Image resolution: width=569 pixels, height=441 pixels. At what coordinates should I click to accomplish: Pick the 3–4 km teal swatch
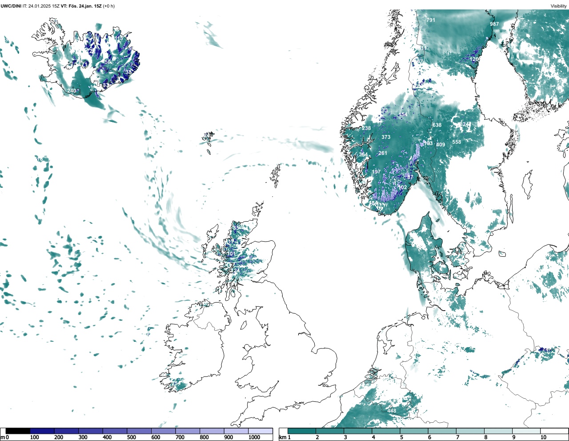point(358,431)
